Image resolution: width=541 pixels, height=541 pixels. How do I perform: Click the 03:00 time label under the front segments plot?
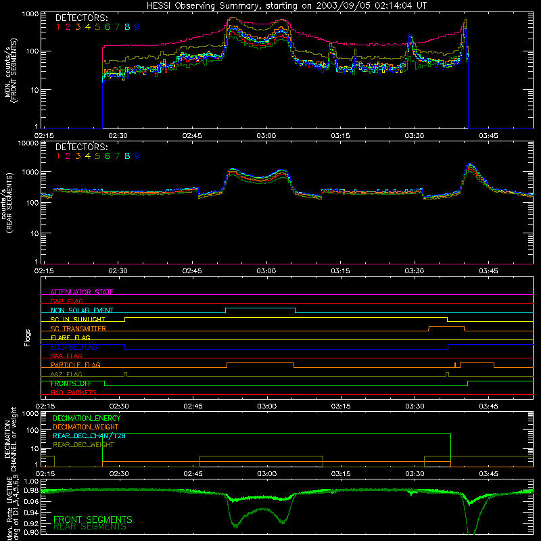click(266, 136)
